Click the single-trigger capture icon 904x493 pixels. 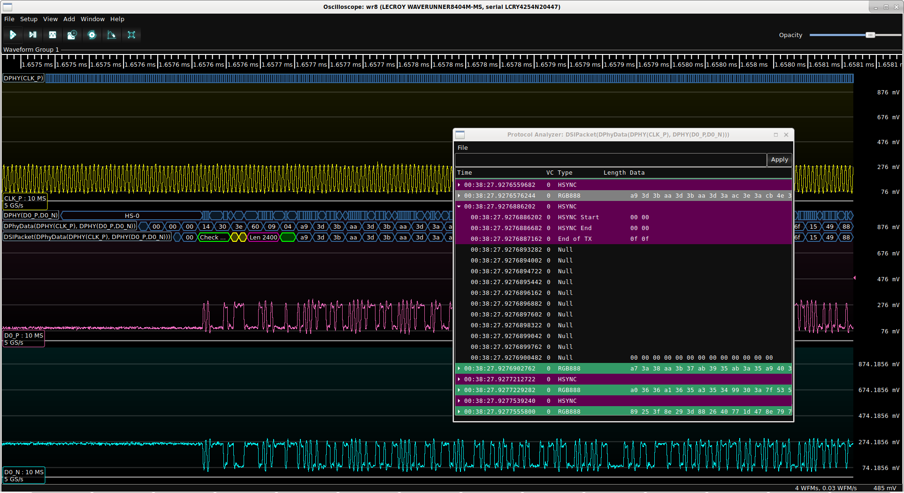point(32,35)
